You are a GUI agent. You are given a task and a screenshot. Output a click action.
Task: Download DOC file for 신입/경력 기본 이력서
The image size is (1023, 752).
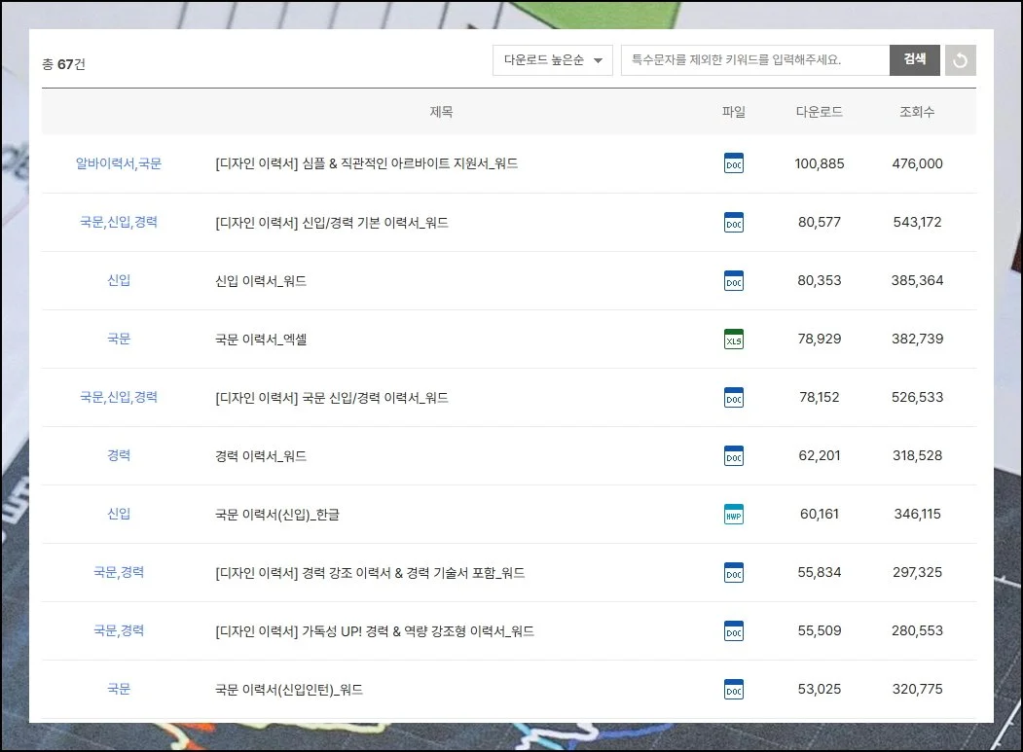tap(734, 222)
